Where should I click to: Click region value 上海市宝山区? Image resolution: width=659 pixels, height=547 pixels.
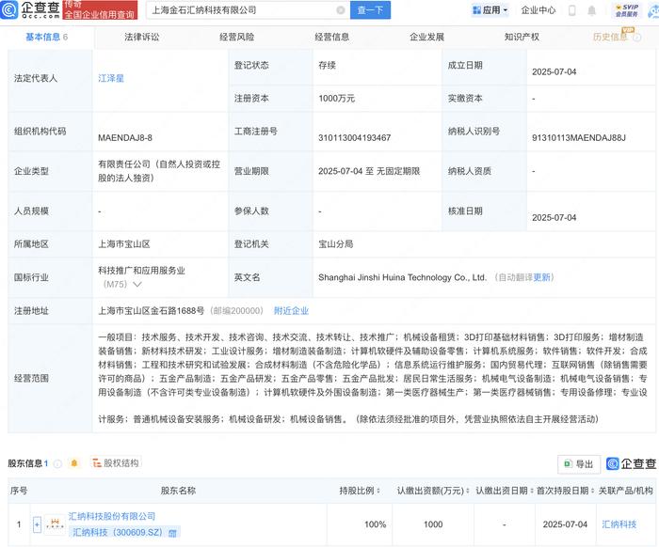(124, 244)
